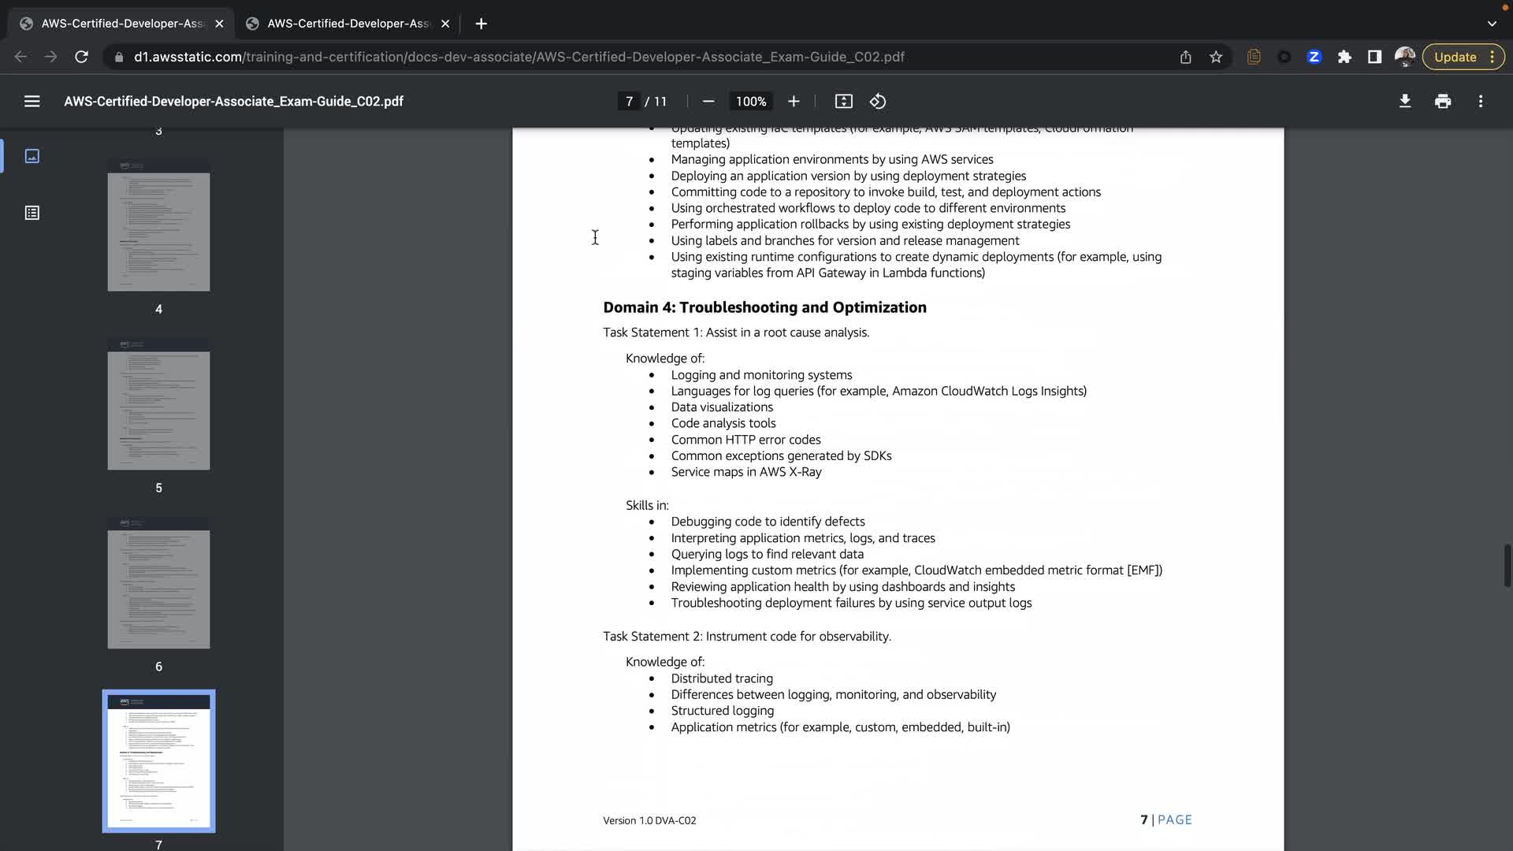Rotate the document counterclockwise
Image resolution: width=1513 pixels, height=851 pixels.
click(x=878, y=101)
